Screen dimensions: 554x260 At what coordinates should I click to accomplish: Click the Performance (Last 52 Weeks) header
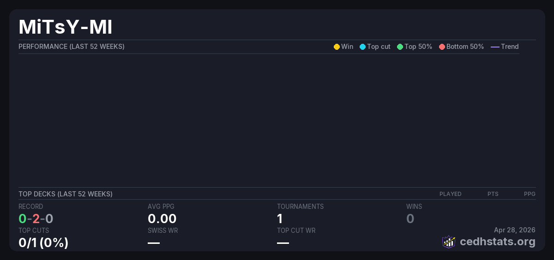pyautogui.click(x=72, y=47)
